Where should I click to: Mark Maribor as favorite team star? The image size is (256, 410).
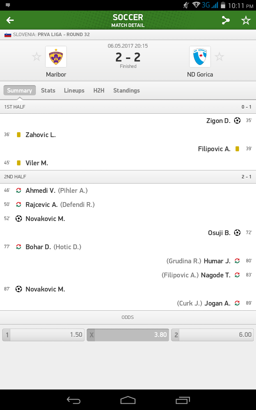point(37,57)
